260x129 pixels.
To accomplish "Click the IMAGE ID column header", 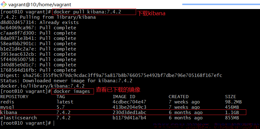I will click(x=124, y=97).
